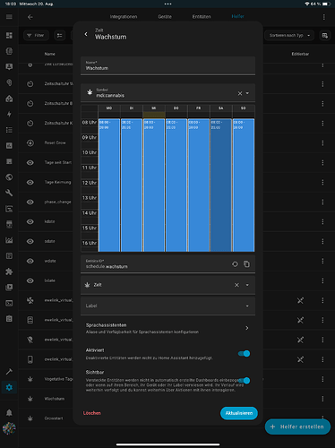
Task: Open the table column settings icon
Action: (325, 36)
